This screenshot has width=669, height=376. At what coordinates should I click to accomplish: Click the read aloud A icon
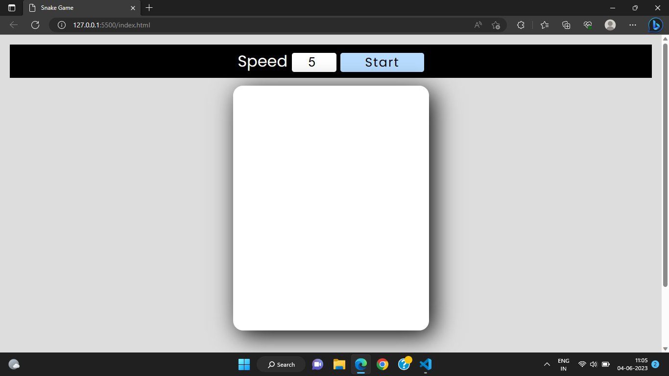478,25
